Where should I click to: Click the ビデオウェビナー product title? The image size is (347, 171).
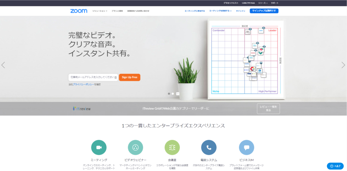click(x=136, y=160)
